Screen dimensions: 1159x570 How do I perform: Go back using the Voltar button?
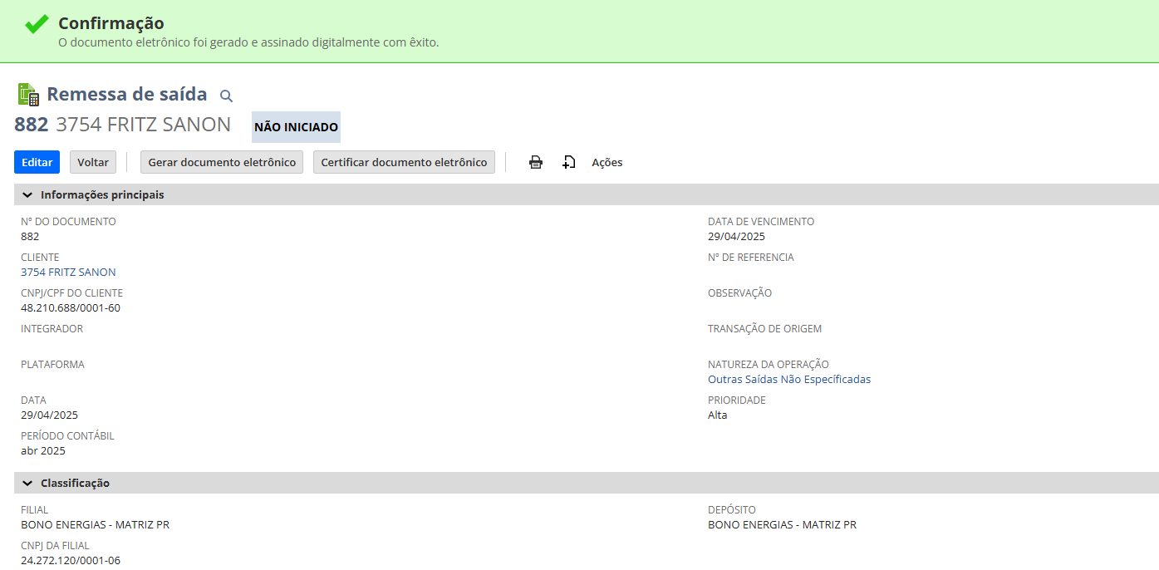tap(93, 162)
